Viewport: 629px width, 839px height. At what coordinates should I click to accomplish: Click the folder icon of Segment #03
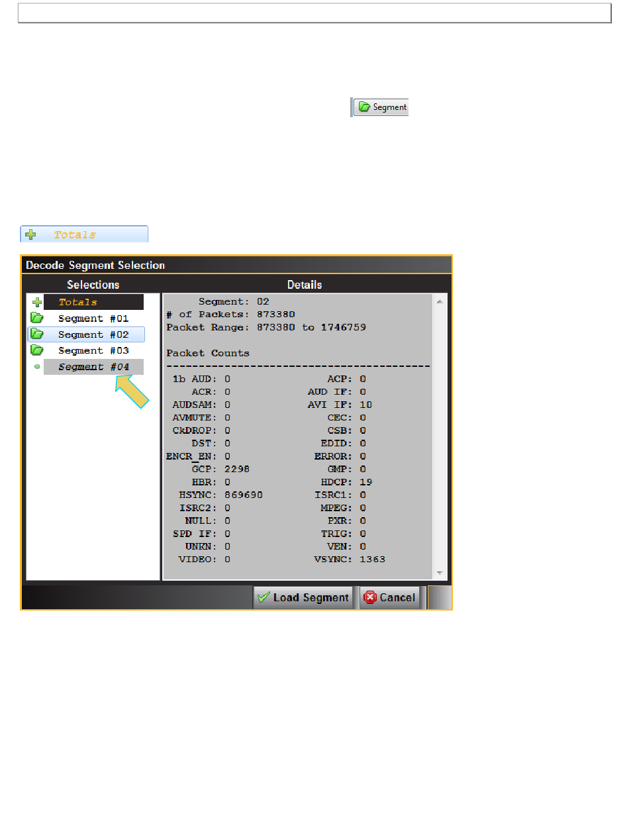pyautogui.click(x=37, y=350)
